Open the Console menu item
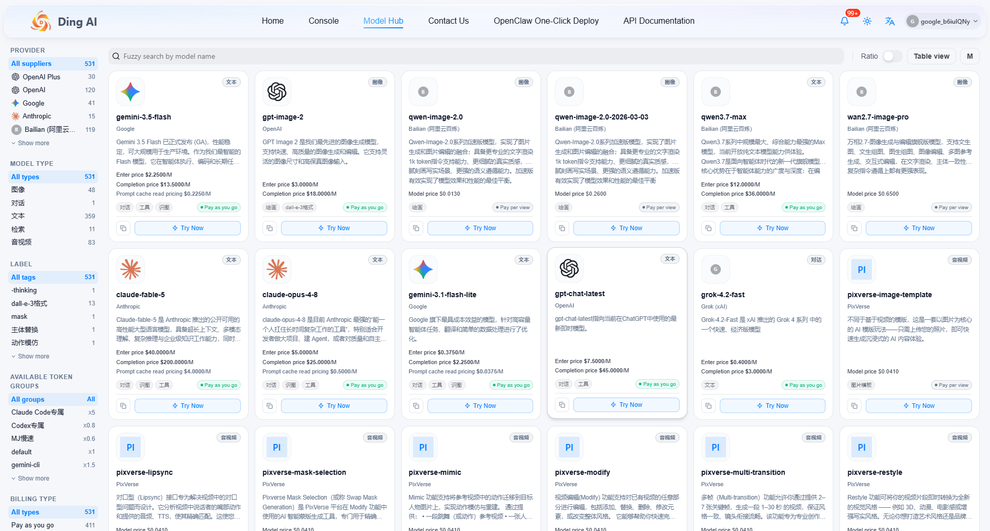990x531 pixels. point(324,21)
